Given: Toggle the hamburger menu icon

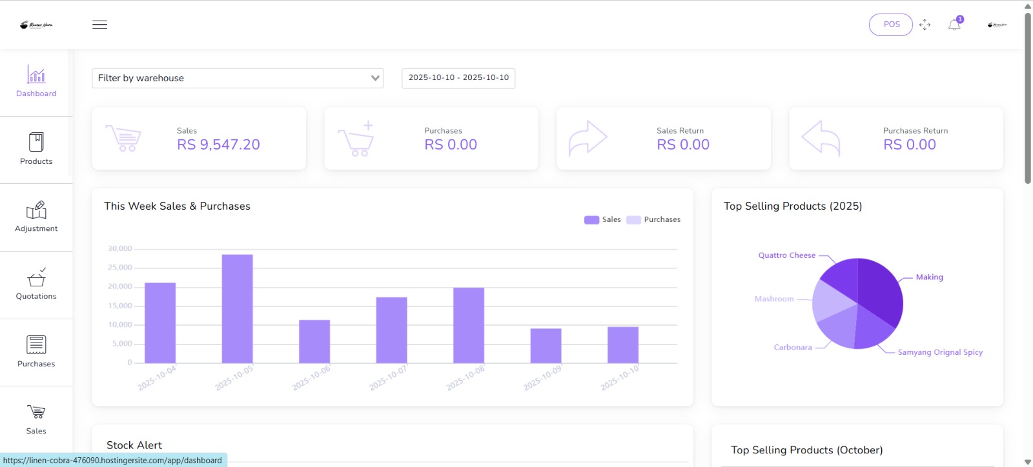Looking at the screenshot, I should click(x=99, y=25).
